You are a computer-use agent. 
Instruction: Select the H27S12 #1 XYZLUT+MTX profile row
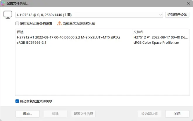(x=102, y=37)
